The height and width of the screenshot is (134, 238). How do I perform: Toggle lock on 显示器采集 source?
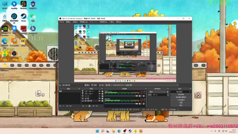102,101
